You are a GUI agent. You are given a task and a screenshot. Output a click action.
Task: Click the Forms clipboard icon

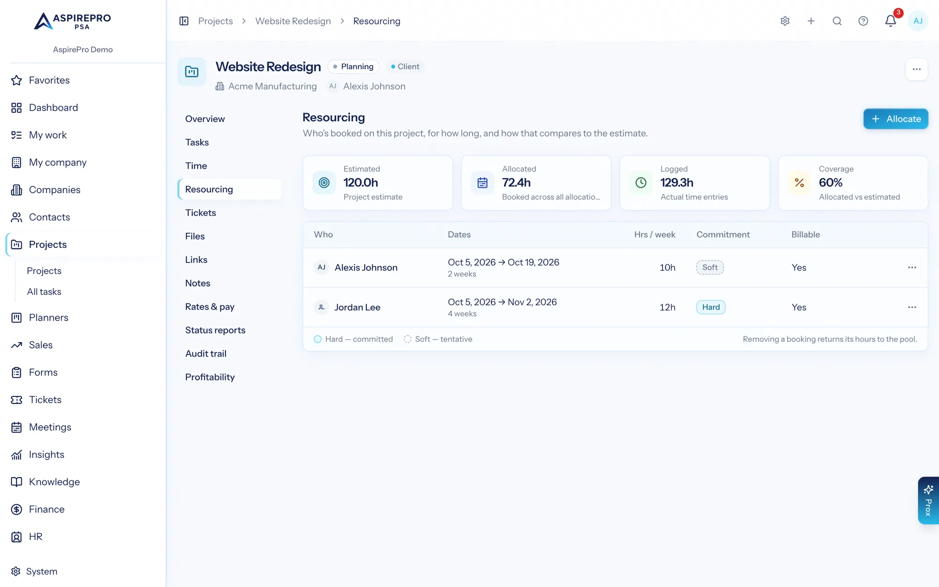click(16, 372)
